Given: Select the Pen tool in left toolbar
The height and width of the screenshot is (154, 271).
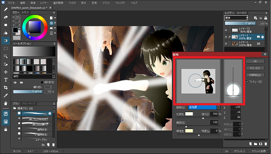Looking at the screenshot, I should pos(6,9).
